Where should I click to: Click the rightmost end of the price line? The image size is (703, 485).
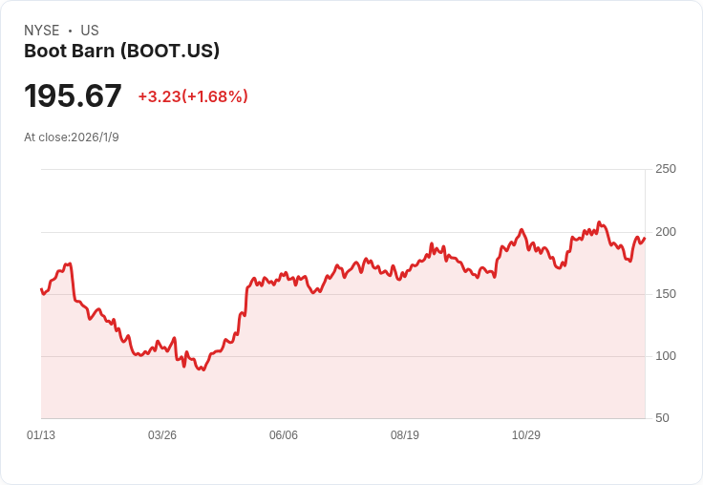(x=645, y=239)
